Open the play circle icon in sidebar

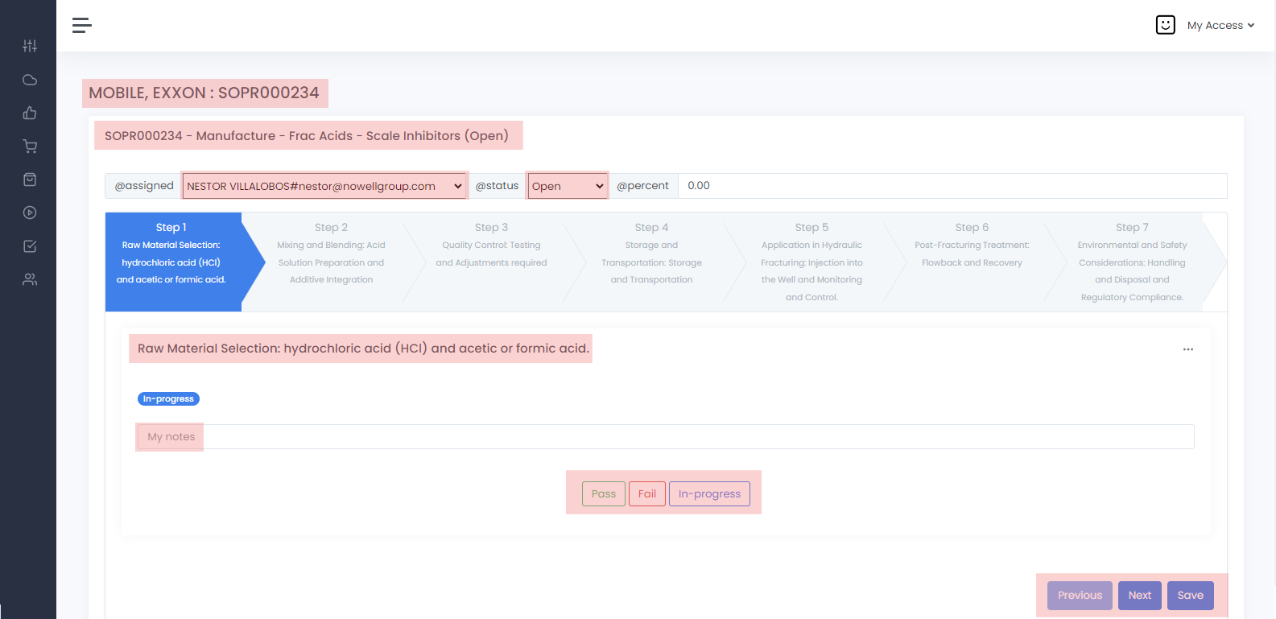[x=30, y=213]
